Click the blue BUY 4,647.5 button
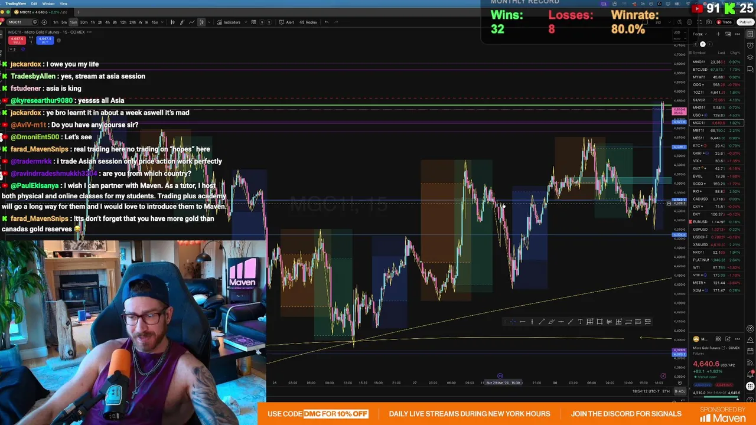756x425 pixels. pyautogui.click(x=45, y=40)
